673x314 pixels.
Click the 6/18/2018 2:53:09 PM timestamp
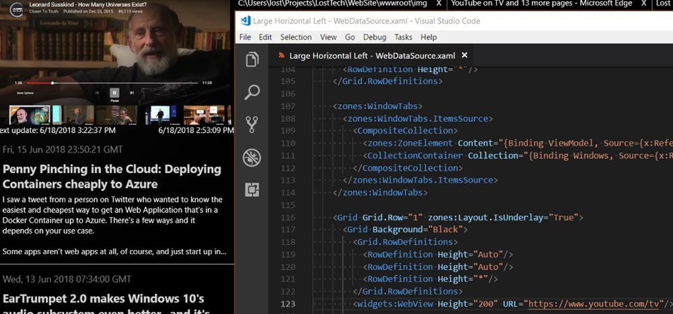pos(196,130)
